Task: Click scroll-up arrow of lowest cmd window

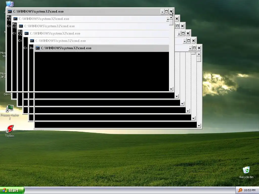Action: [x=199, y=54]
